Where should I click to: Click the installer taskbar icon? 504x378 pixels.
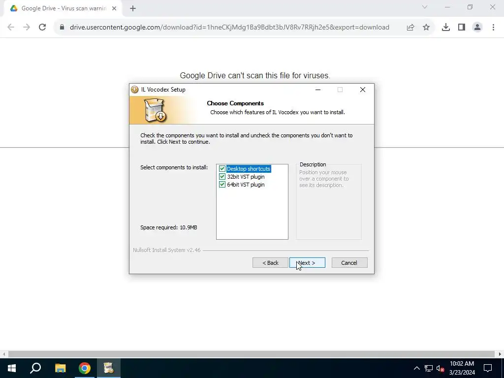click(x=109, y=368)
